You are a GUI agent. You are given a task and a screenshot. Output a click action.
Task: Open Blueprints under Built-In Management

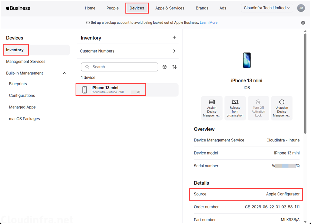(18, 84)
